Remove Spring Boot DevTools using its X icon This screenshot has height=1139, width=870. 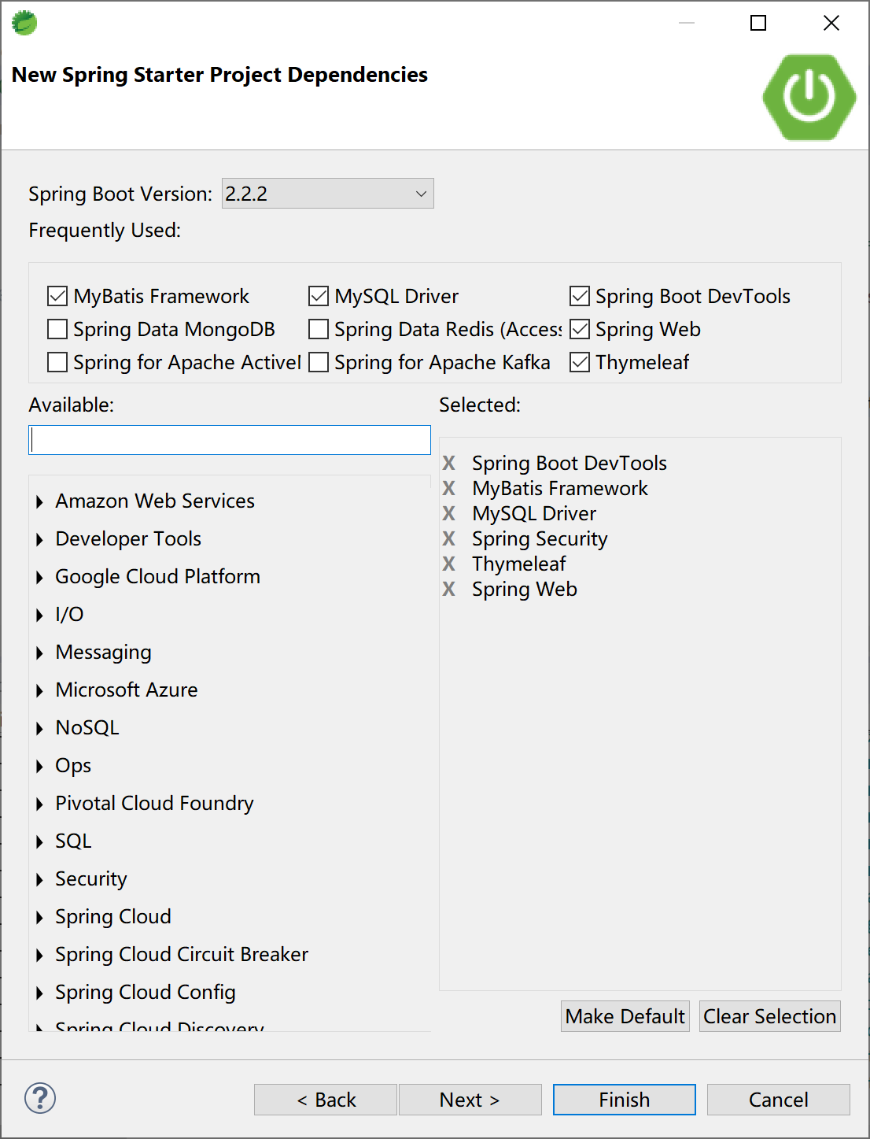pos(448,463)
